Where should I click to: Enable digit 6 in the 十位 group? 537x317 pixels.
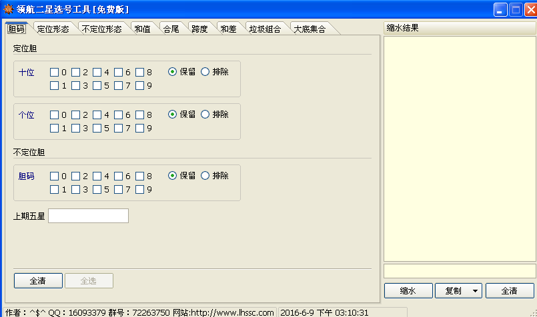[x=118, y=72]
